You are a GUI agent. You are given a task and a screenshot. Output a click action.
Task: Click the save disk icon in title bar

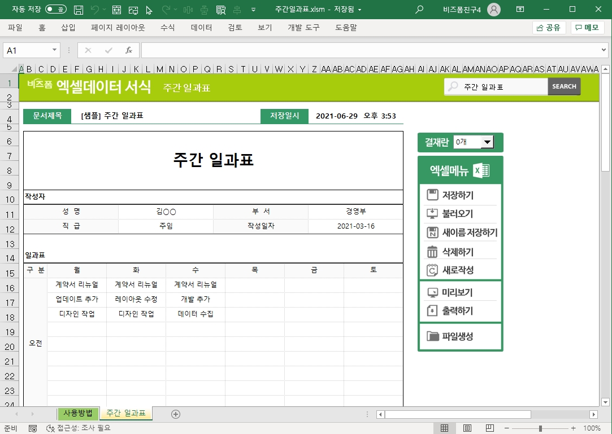[x=79, y=10]
